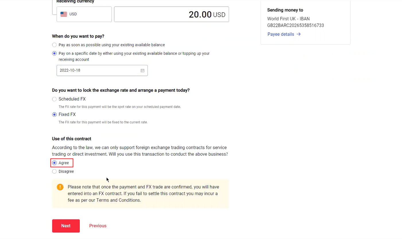Select the Agree radio button
This screenshot has width=402, height=239.
click(54, 163)
